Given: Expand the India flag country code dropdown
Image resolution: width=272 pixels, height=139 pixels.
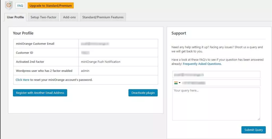Looking at the screenshot, I should (x=177, y=83).
